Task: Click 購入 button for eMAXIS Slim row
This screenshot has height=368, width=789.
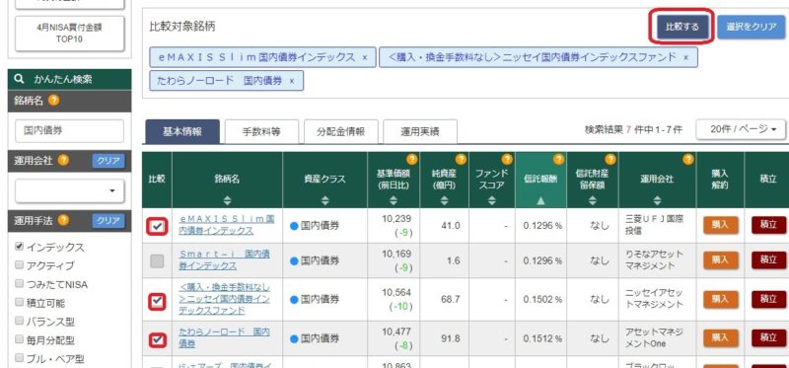Action: pyautogui.click(x=721, y=225)
